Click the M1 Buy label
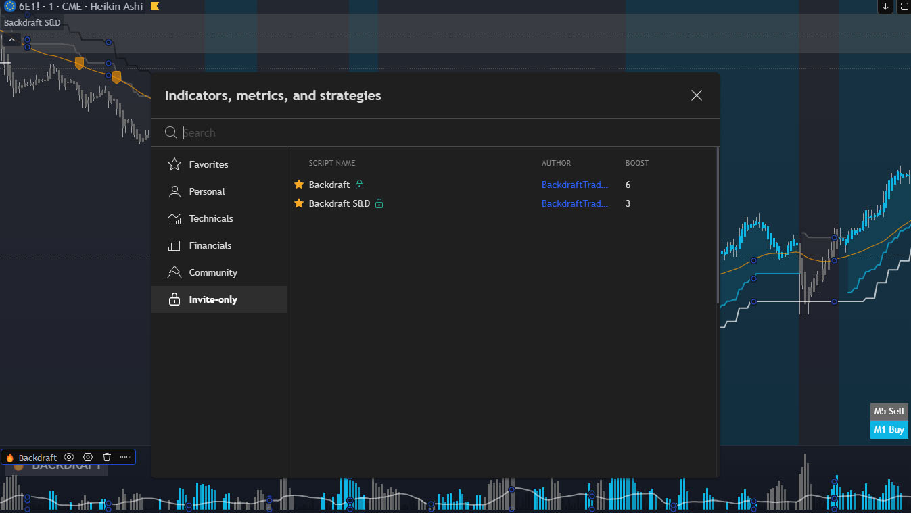911x513 pixels. [889, 429]
